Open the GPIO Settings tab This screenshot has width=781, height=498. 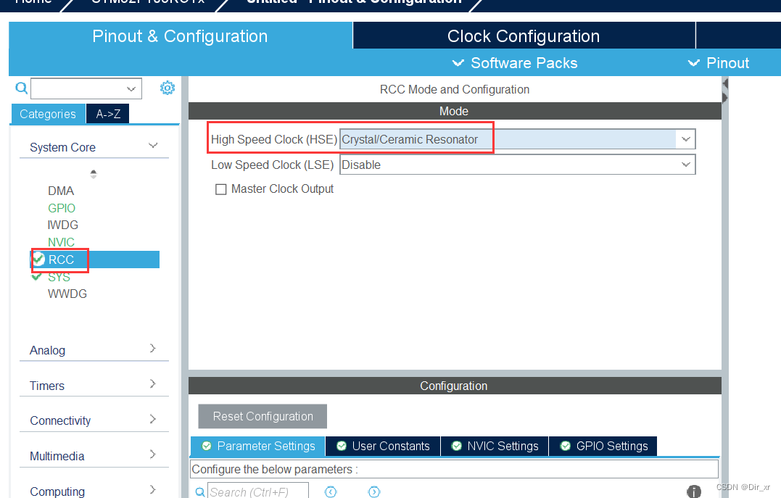click(x=603, y=447)
